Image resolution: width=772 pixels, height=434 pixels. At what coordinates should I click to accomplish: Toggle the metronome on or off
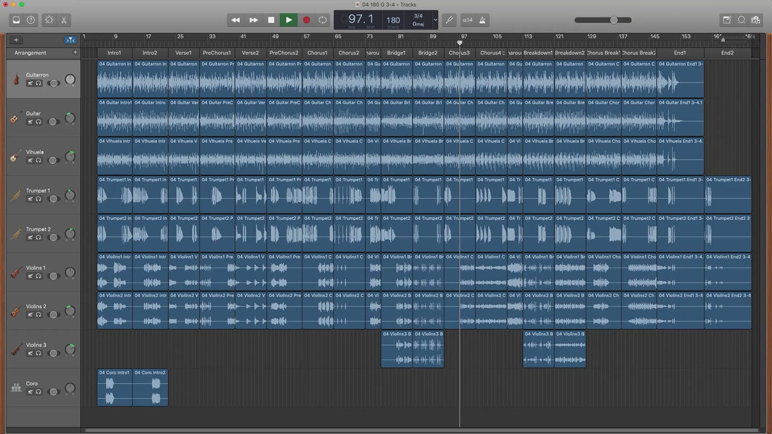pos(482,20)
